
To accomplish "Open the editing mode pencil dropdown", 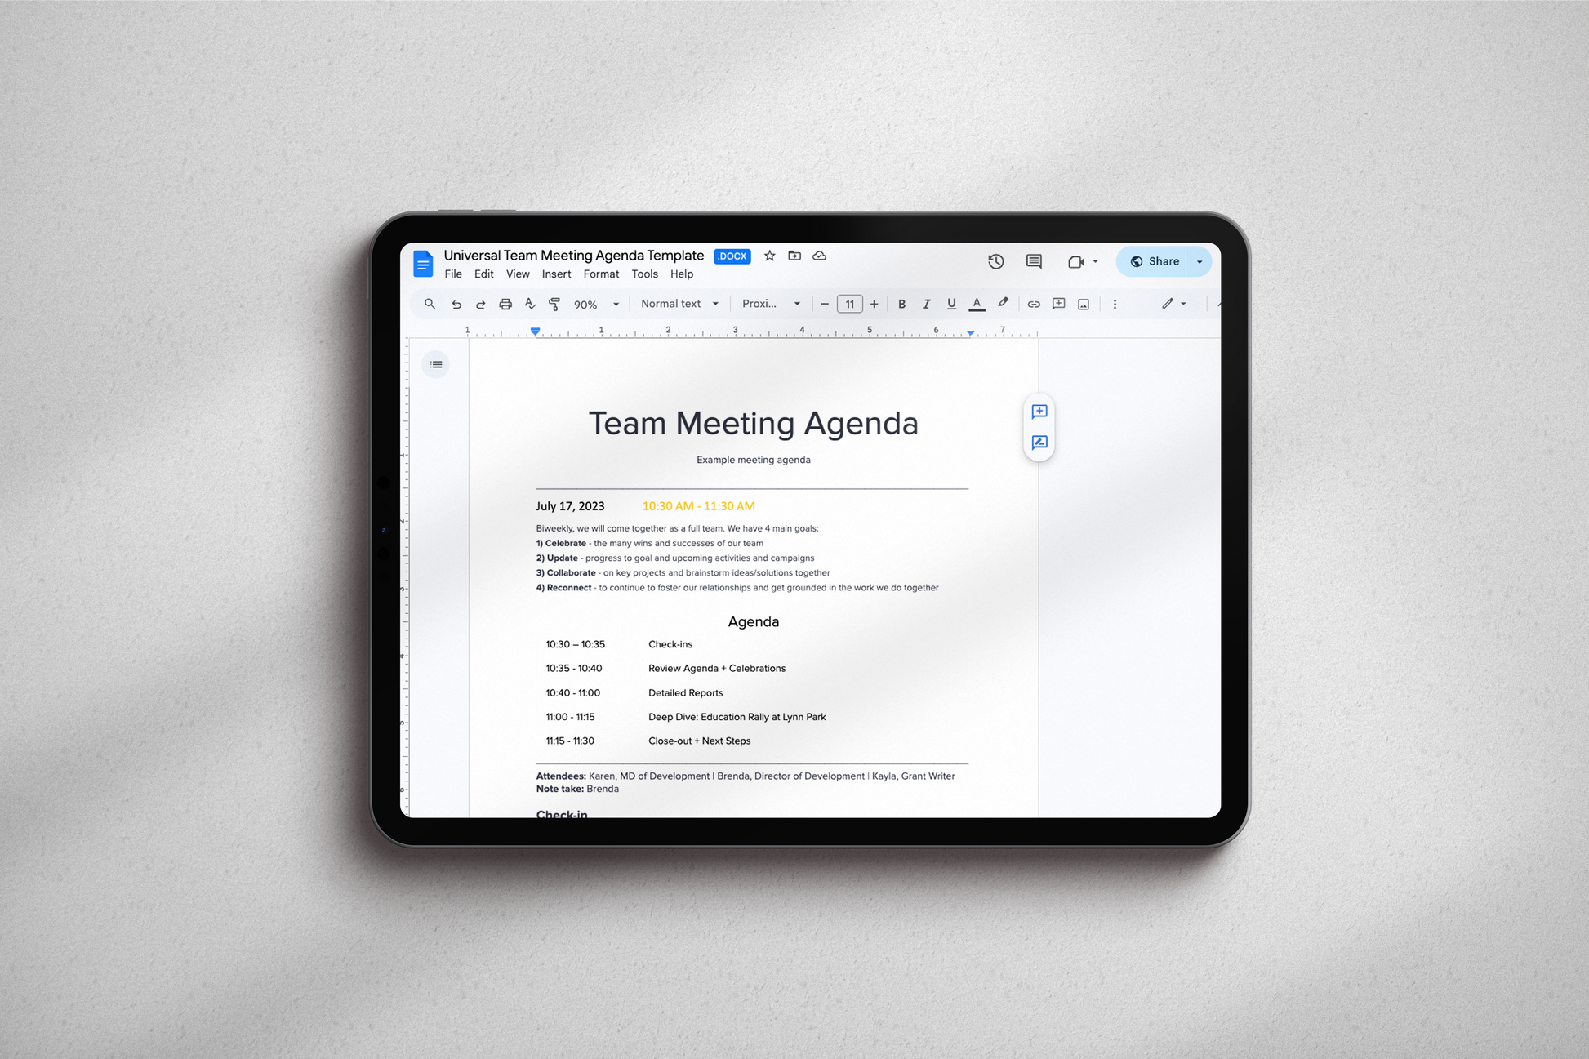I will click(x=1174, y=304).
